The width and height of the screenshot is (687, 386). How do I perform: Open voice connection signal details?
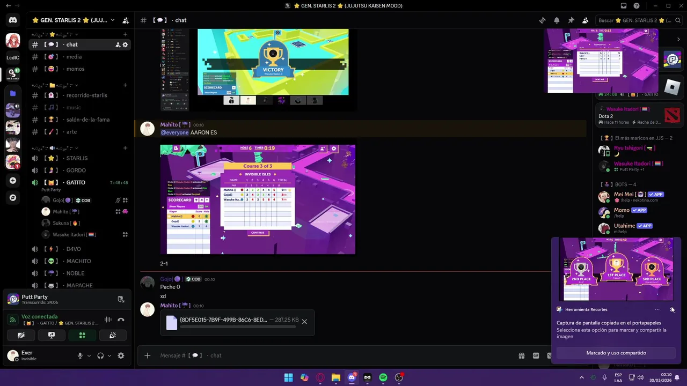(x=12, y=320)
